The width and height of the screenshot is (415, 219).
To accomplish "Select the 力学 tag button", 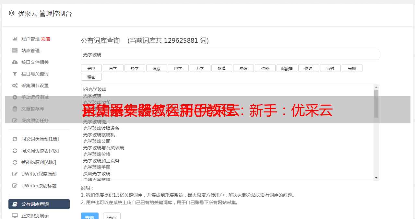I will click(200, 68).
